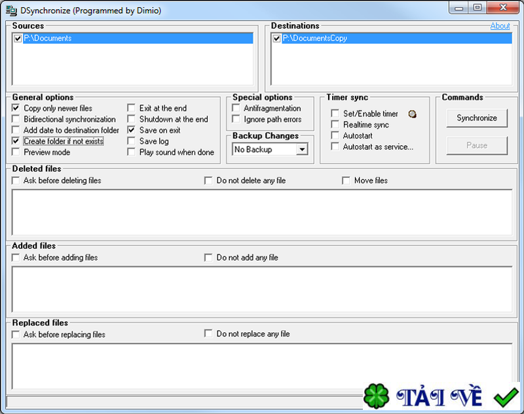Image resolution: width=524 pixels, height=414 pixels.
Task: Enable Autostart as service
Action: [334, 147]
